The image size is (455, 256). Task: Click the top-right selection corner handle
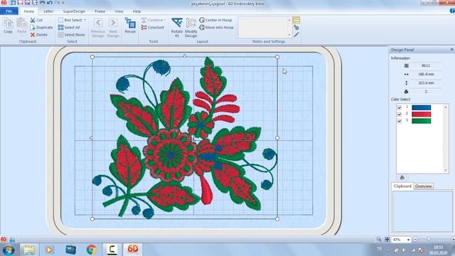[x=277, y=57]
